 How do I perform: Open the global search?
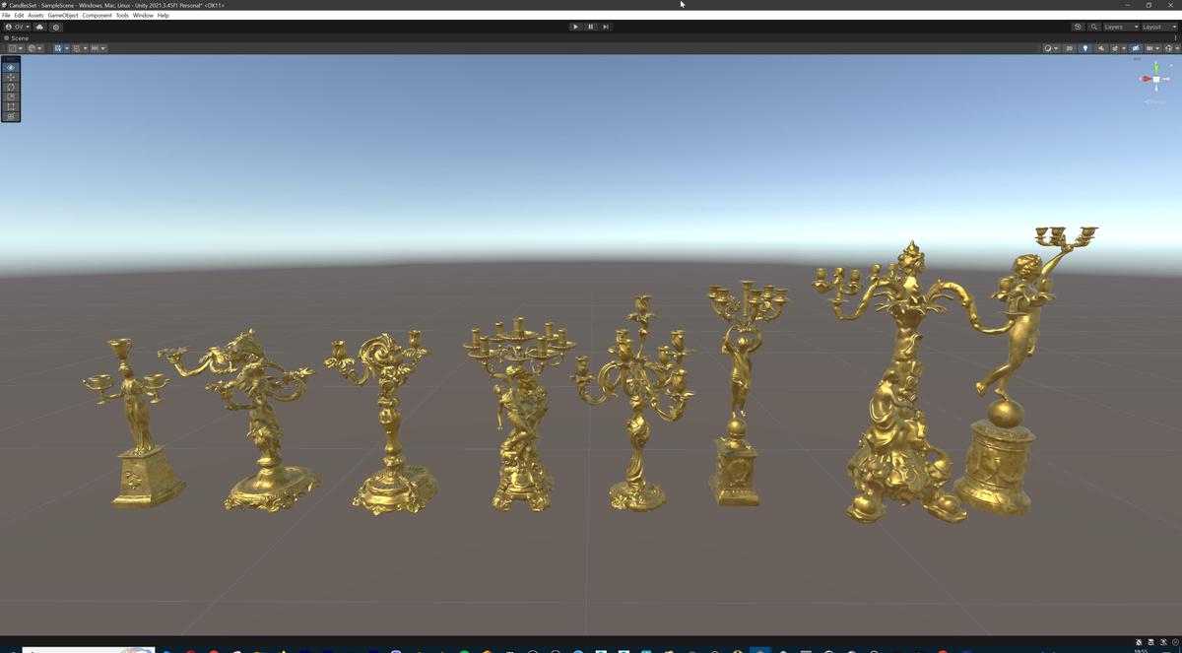coord(1094,27)
